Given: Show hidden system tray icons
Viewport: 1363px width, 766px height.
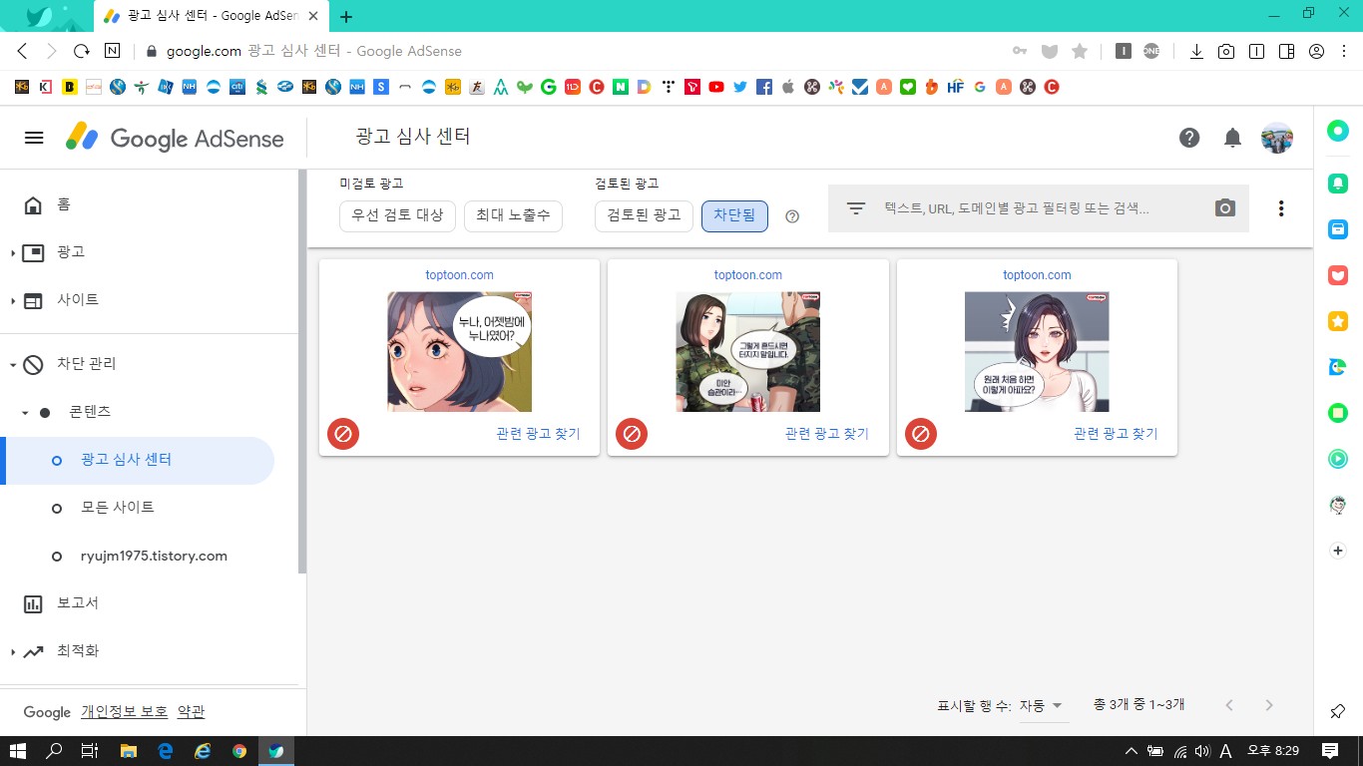Looking at the screenshot, I should point(1131,751).
